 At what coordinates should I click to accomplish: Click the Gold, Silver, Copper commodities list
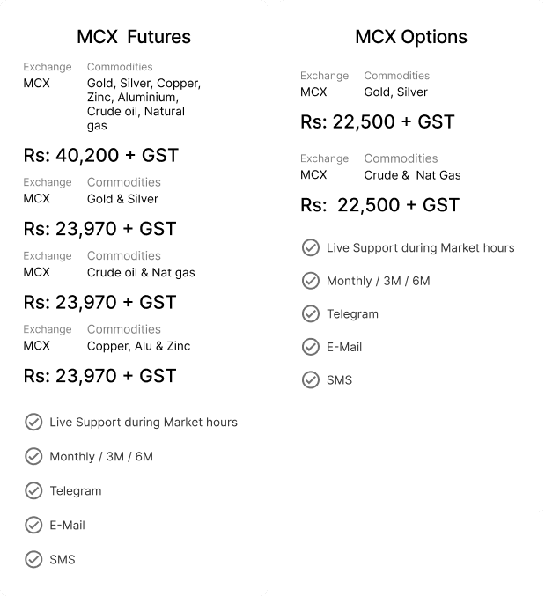click(144, 104)
